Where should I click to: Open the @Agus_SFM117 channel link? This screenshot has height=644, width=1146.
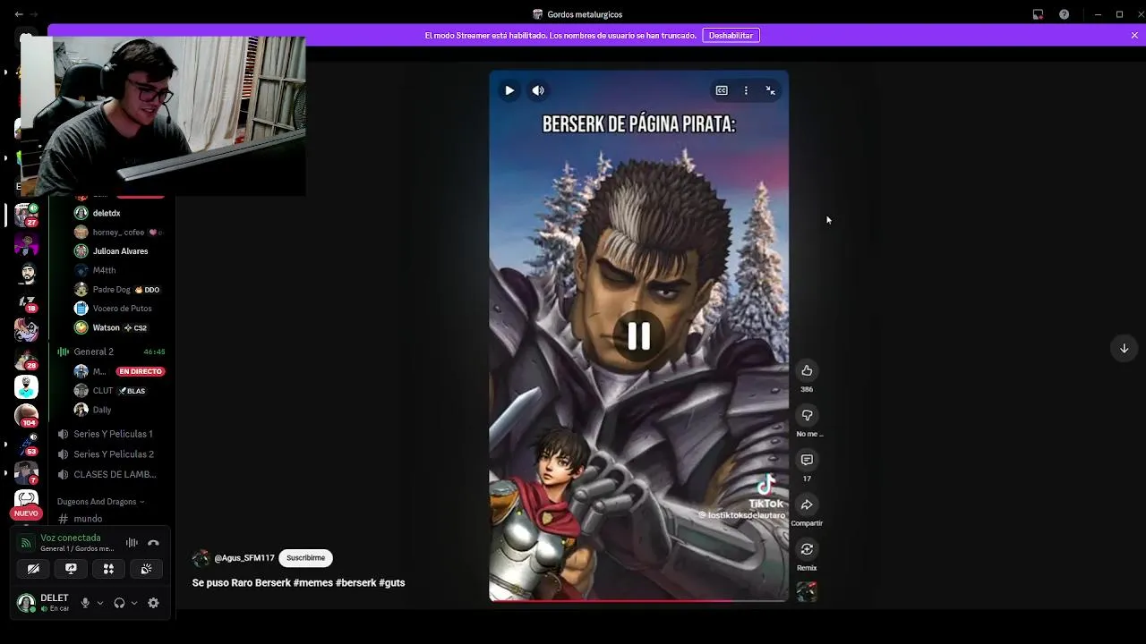(x=244, y=558)
